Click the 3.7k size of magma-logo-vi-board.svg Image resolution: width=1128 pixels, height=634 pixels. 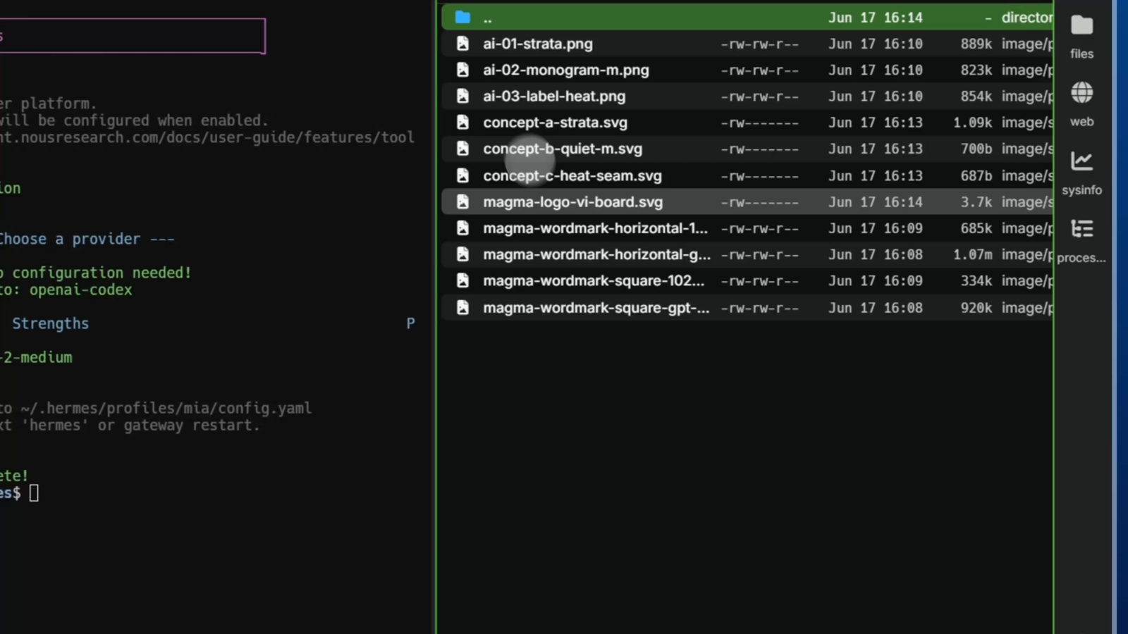pos(976,202)
